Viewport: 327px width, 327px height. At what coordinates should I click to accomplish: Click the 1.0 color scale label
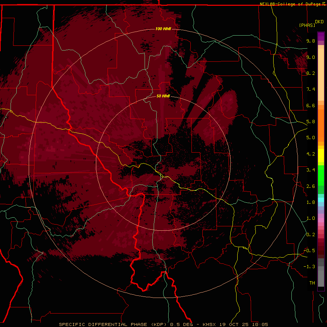(311, 218)
